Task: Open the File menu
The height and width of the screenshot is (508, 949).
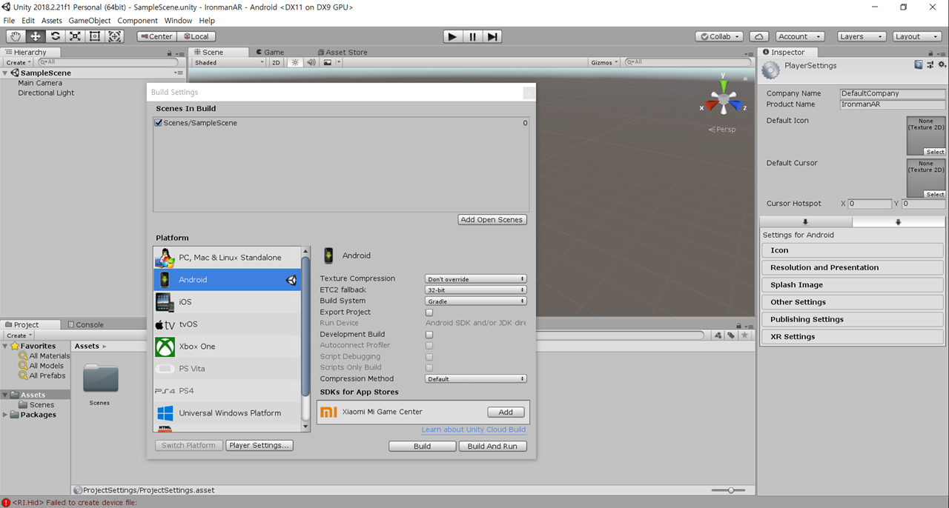Action: click(x=9, y=21)
